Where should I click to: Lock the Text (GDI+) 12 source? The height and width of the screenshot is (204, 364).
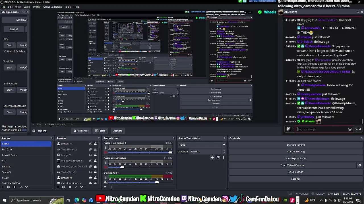[95, 150]
